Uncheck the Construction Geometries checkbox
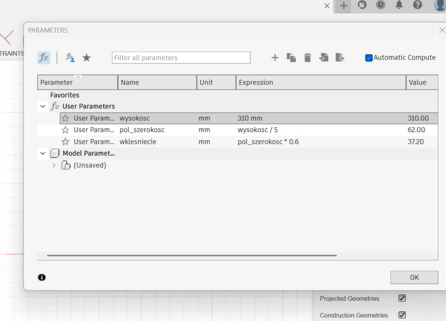This screenshot has width=446, height=321. point(402,315)
